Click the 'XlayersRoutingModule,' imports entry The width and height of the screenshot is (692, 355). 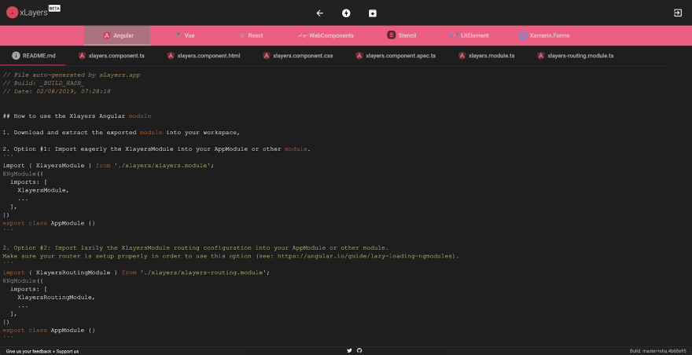pyautogui.click(x=56, y=297)
